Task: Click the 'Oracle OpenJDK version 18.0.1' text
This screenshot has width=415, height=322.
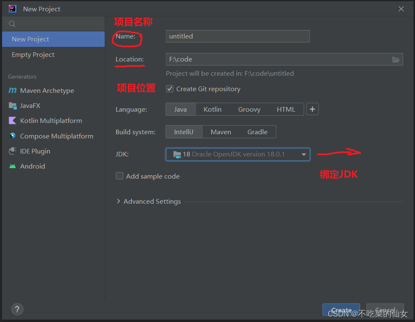Action: [238, 154]
